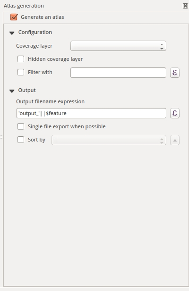Viewport: 189px width, 291px height.
Task: Uncheck the Generate an atlas checkbox
Action: [14, 17]
